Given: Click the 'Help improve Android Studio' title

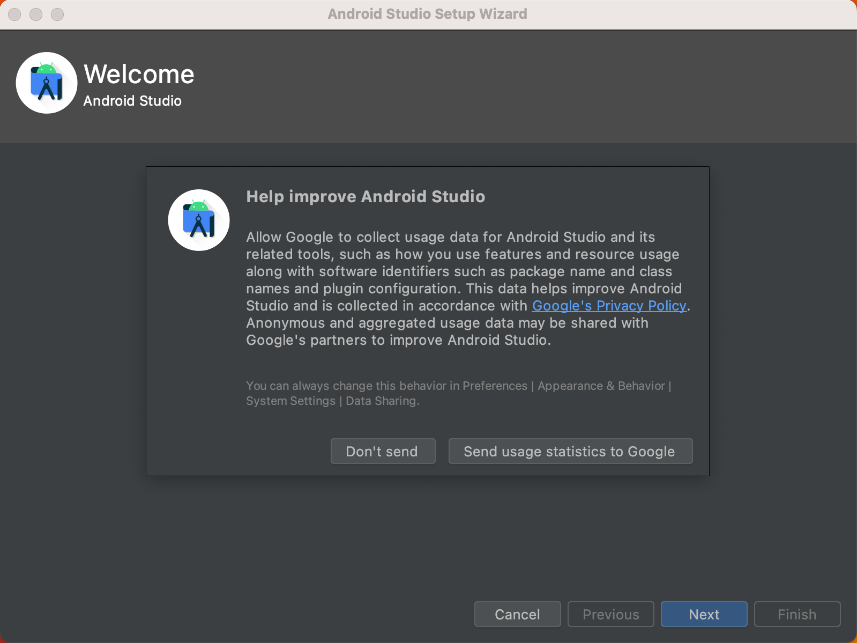Looking at the screenshot, I should tap(366, 196).
